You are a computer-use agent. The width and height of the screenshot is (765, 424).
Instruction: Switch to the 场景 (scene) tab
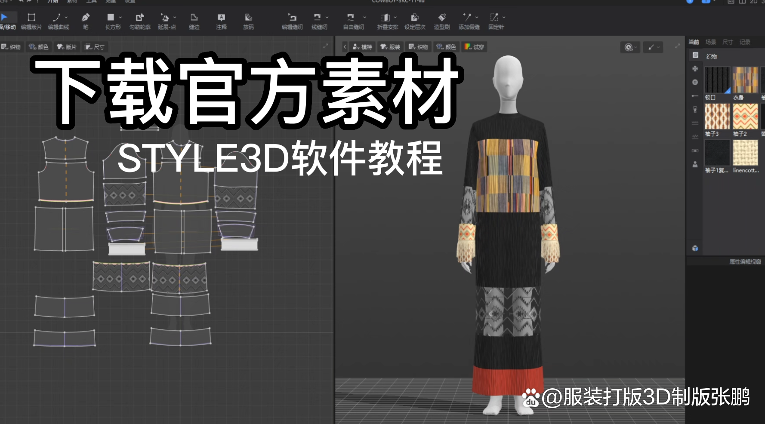click(x=710, y=42)
